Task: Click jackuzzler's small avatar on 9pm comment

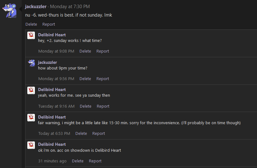Action: (x=31, y=63)
